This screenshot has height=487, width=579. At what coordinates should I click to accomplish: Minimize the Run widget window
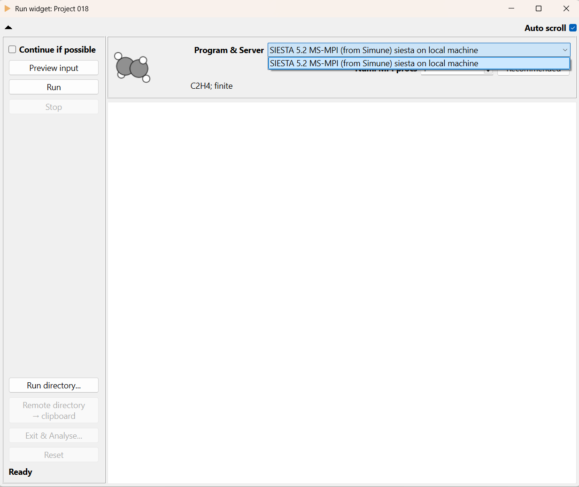pos(511,8)
